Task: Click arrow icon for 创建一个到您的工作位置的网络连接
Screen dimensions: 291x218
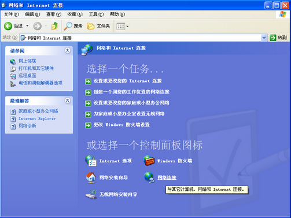Action: 88,93
